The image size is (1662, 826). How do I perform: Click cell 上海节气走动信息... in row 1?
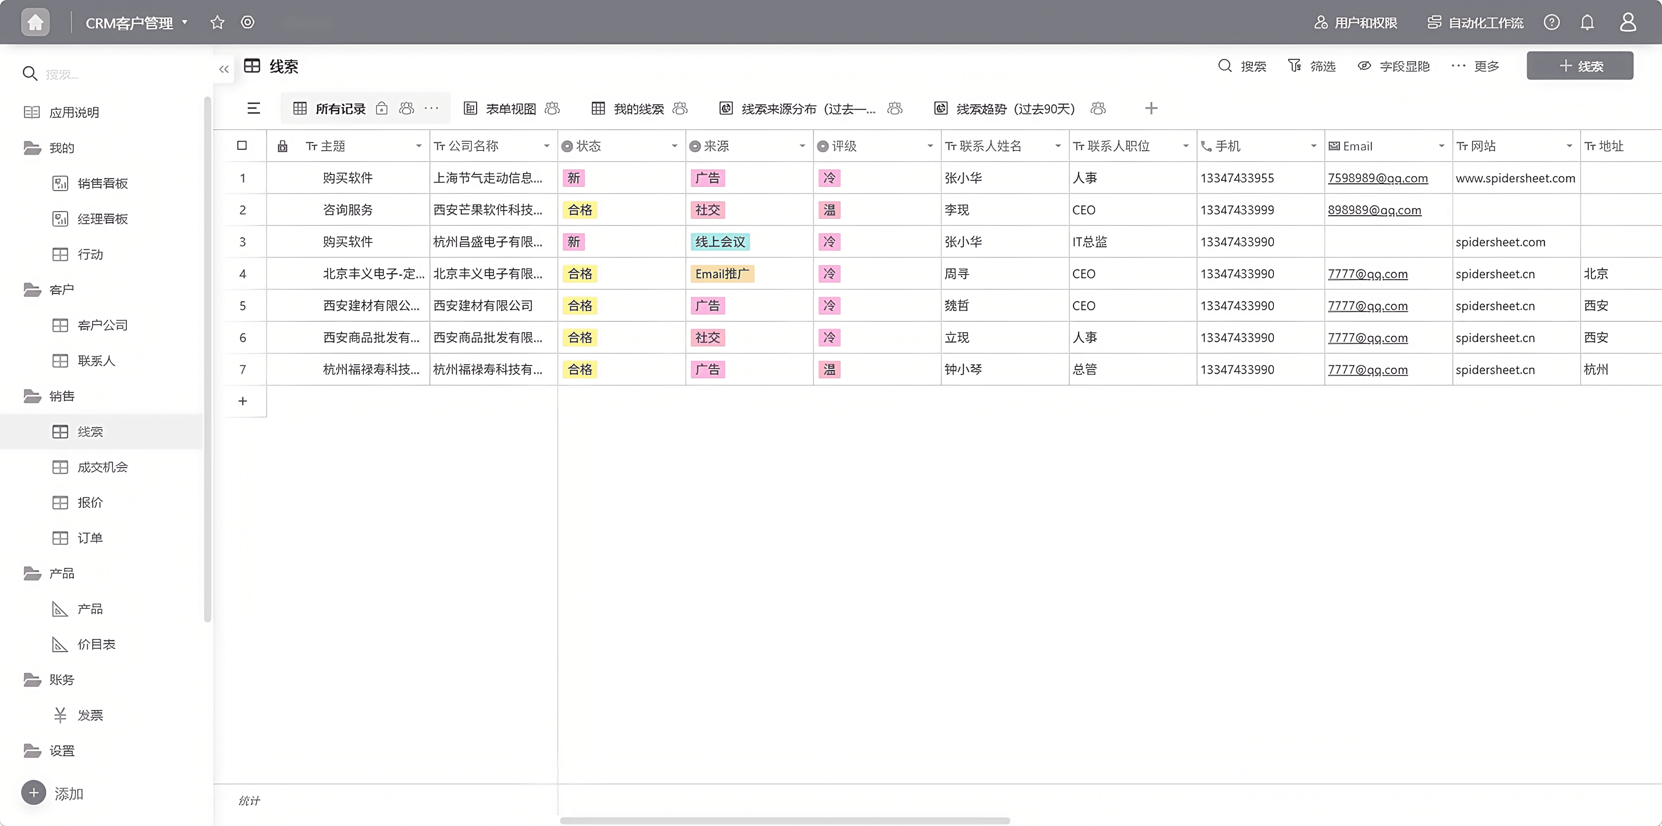pyautogui.click(x=493, y=178)
